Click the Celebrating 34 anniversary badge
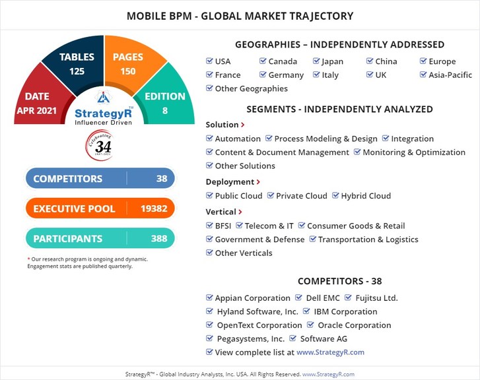 [x=100, y=145]
